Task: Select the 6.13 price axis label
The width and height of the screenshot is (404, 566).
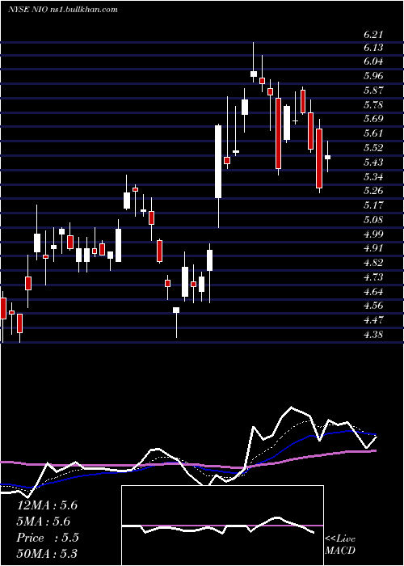Action: click(373, 48)
